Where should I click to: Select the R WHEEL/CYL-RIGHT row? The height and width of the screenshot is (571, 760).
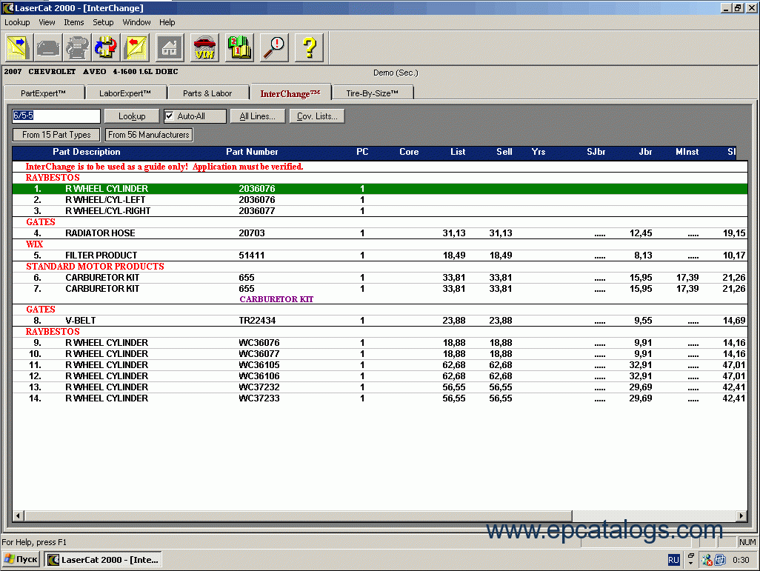pos(379,211)
